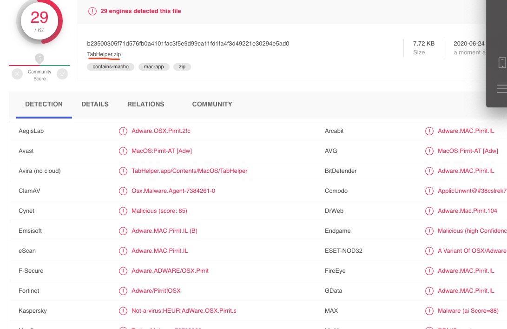Click the warning icon in the Endgame row
This screenshot has width=507, height=329.
click(x=429, y=231)
